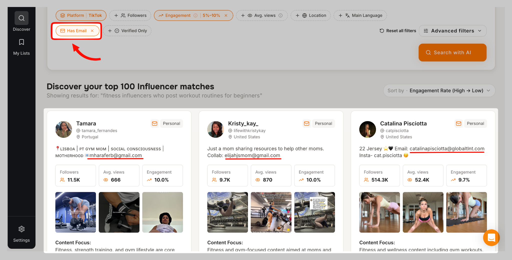Enable the Verified Only filter
Viewport: 512px width, 260px height.
click(x=127, y=30)
